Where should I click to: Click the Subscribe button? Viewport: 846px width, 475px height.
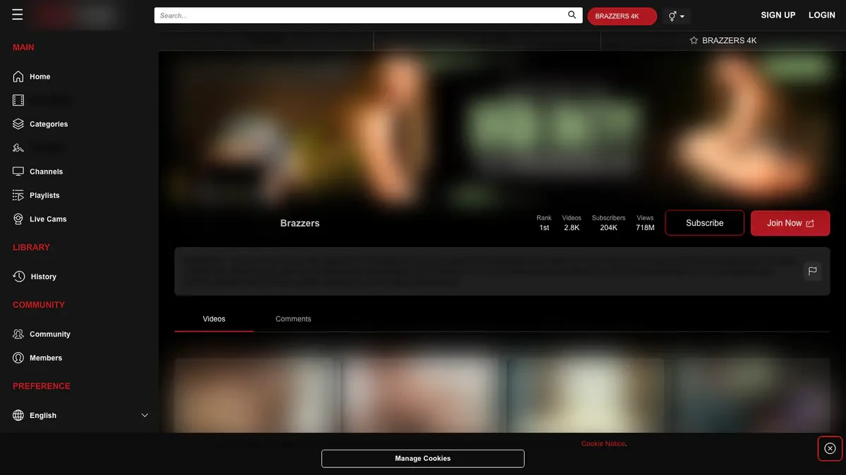(x=704, y=223)
